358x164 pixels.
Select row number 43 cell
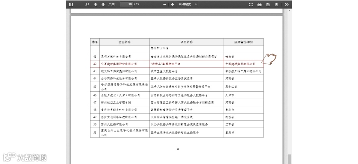pyautogui.click(x=95, y=71)
